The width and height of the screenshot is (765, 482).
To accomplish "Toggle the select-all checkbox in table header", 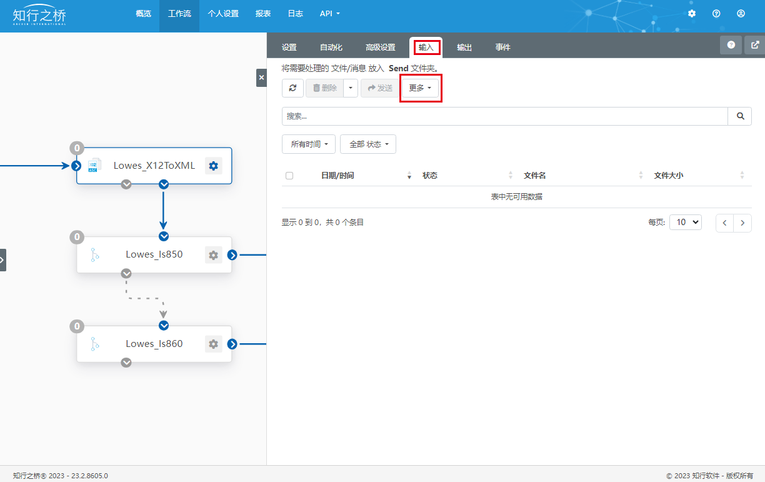I will coord(289,176).
